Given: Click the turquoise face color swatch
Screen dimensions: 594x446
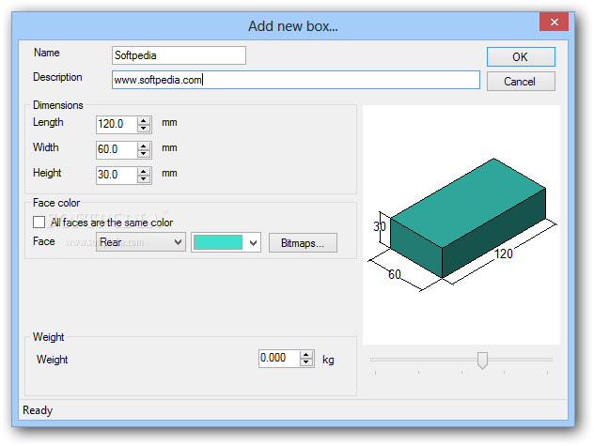Looking at the screenshot, I should [x=218, y=242].
